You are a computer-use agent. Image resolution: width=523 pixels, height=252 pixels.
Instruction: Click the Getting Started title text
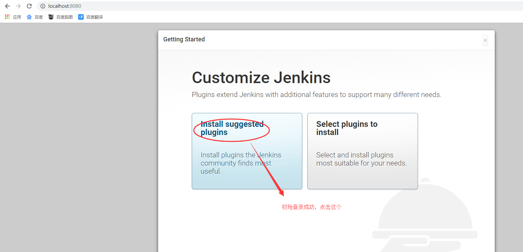pyautogui.click(x=184, y=39)
